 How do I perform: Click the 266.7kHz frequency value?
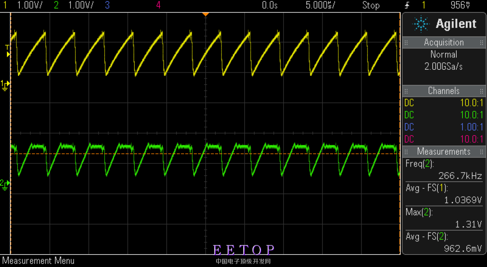[x=460, y=176]
